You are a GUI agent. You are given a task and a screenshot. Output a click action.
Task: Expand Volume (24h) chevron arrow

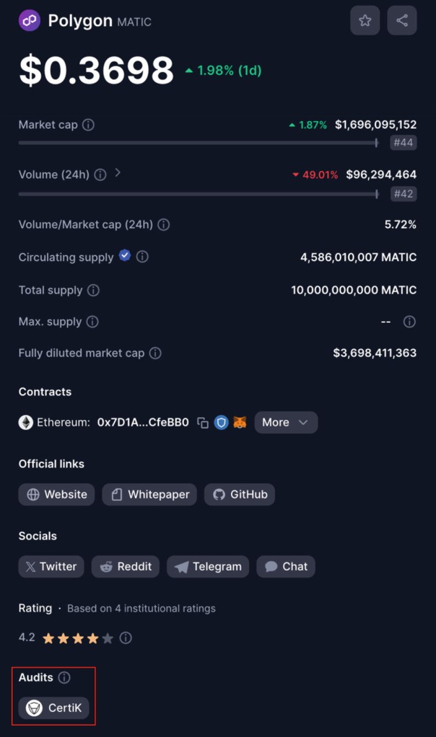coord(118,173)
